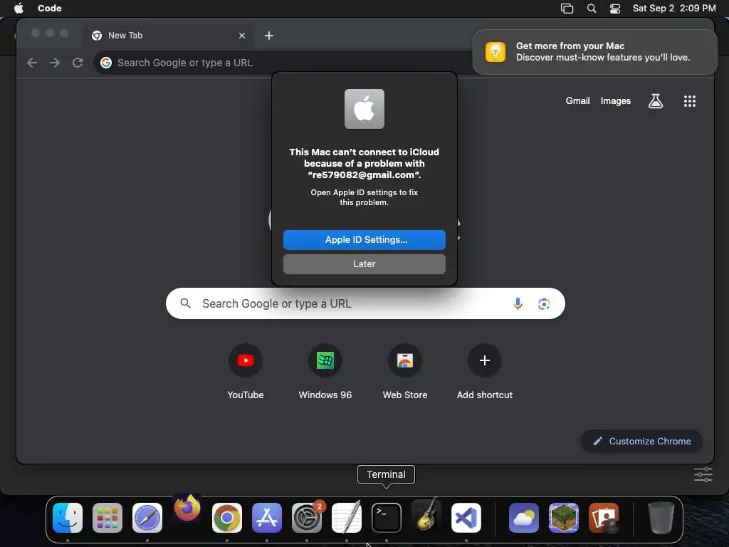Open the Web Store shortcut
Image resolution: width=729 pixels, height=547 pixels.
tap(405, 372)
